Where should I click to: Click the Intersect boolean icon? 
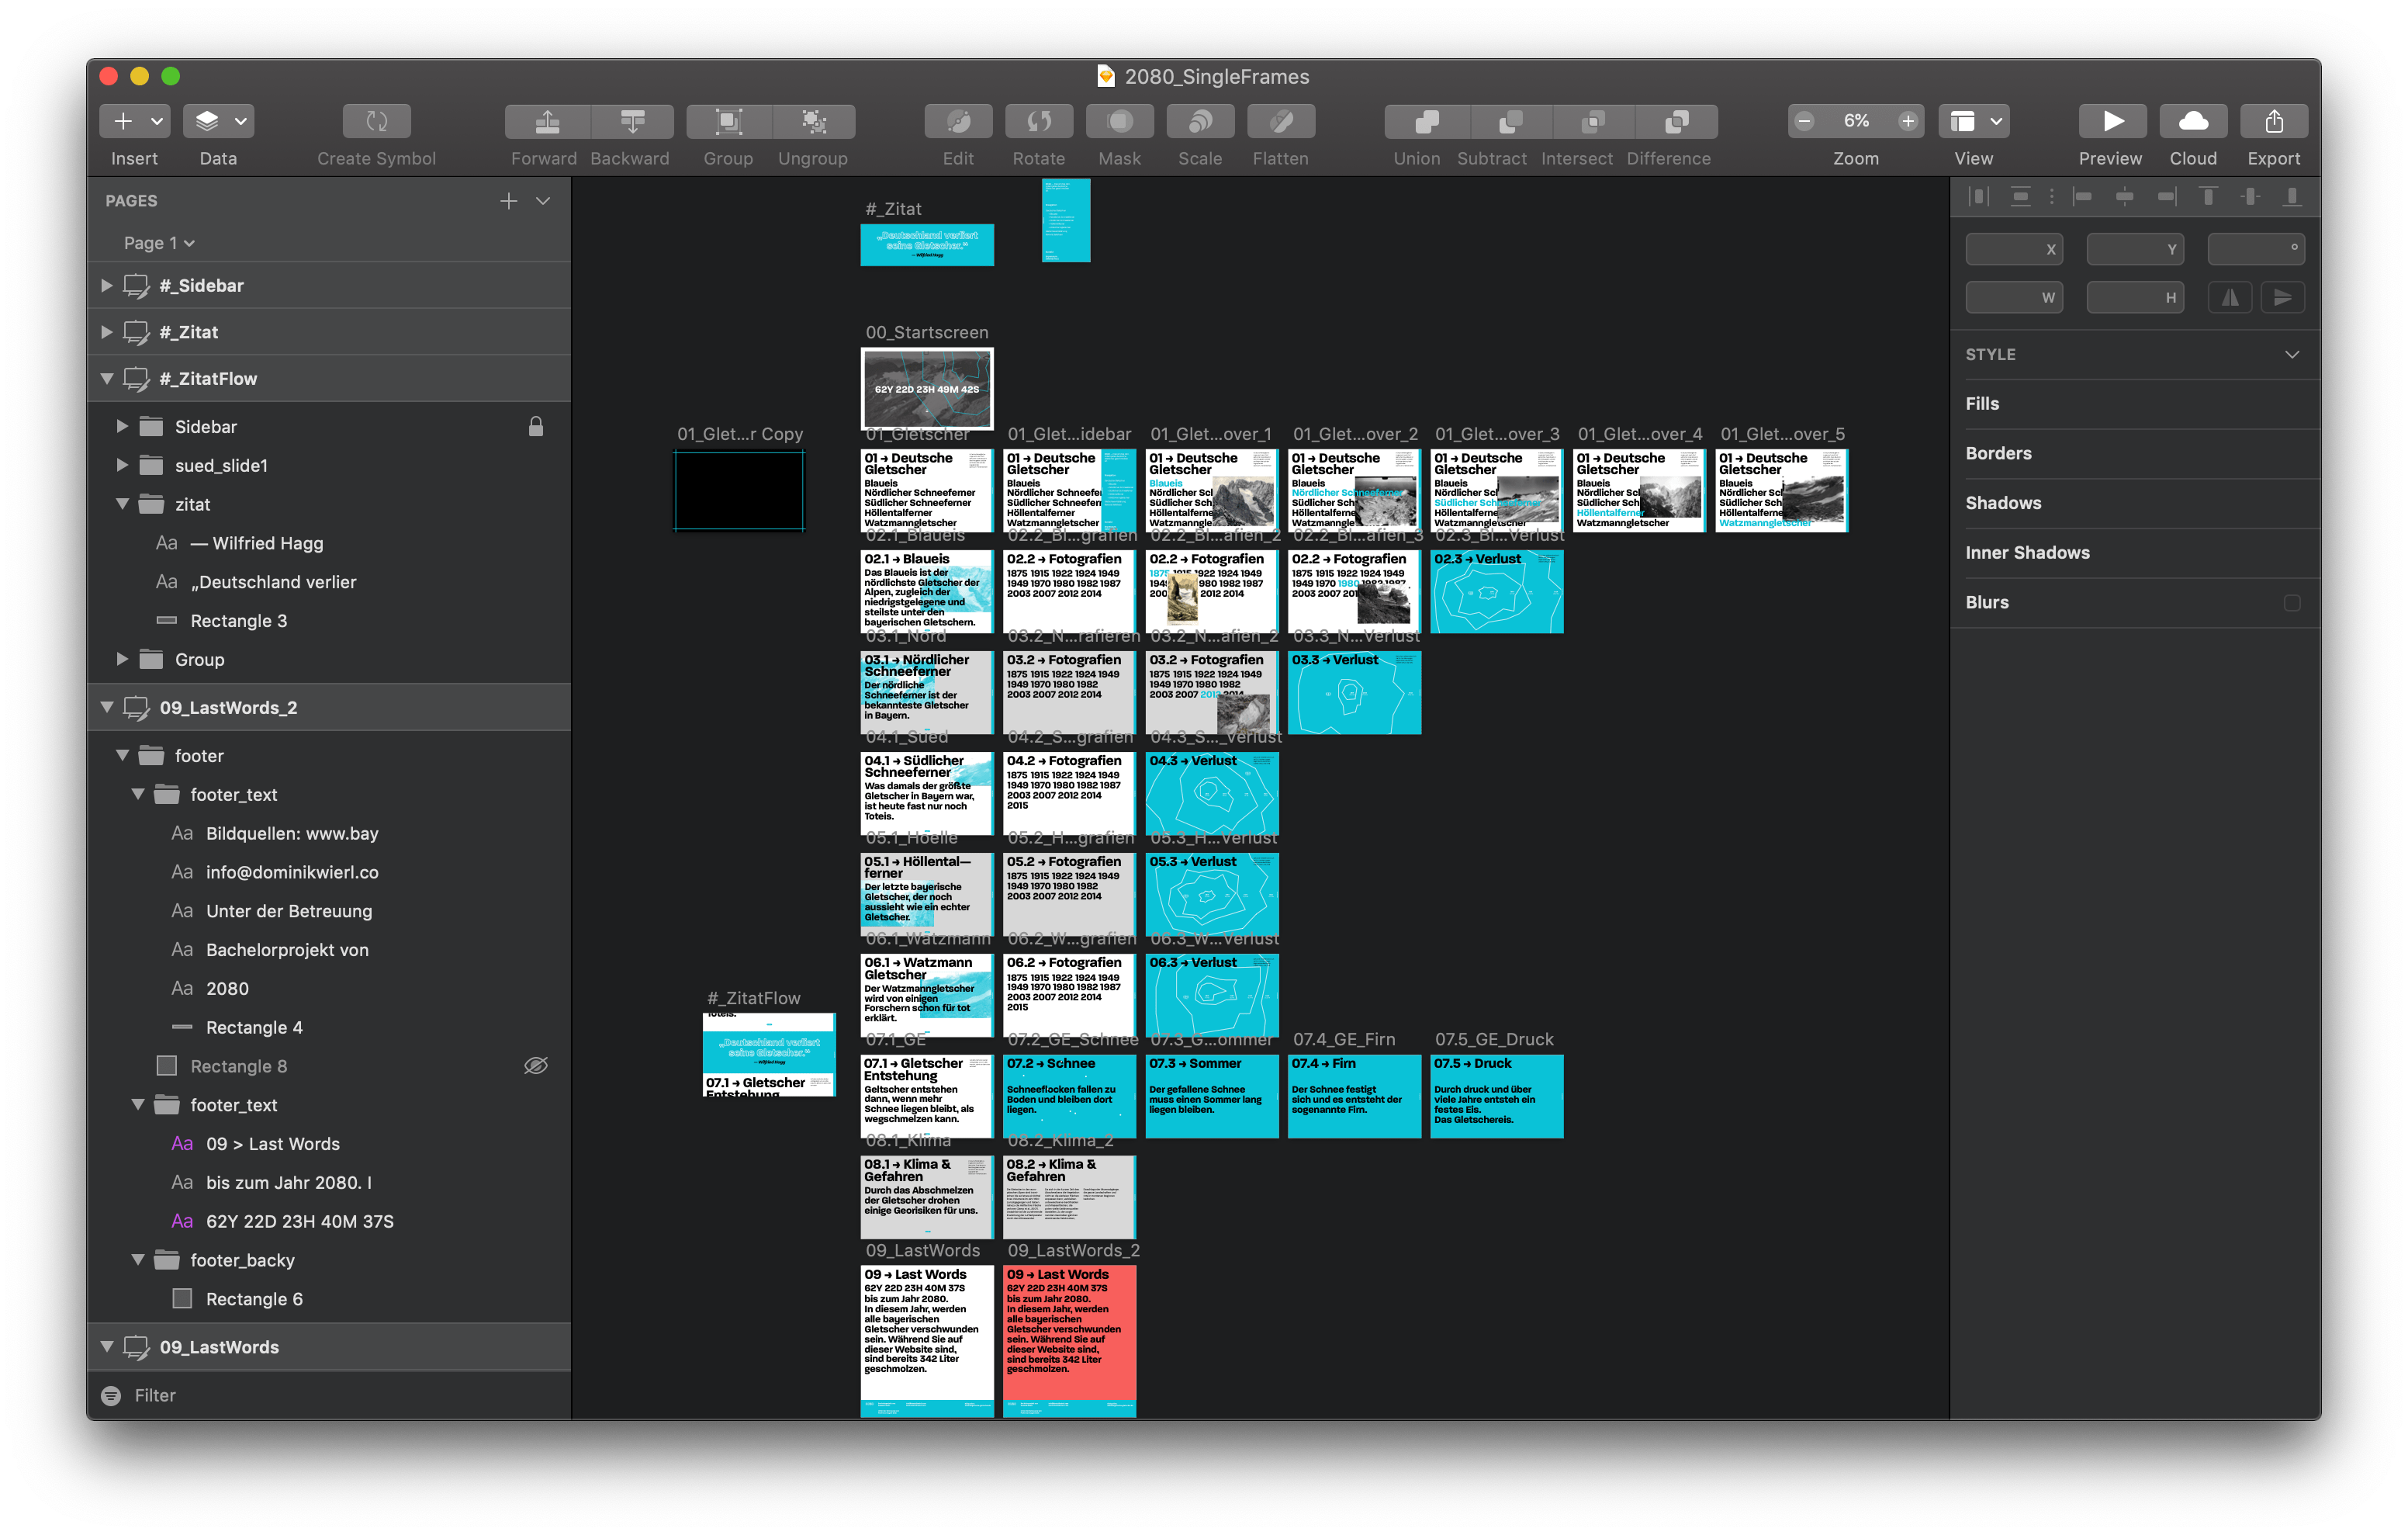1593,121
